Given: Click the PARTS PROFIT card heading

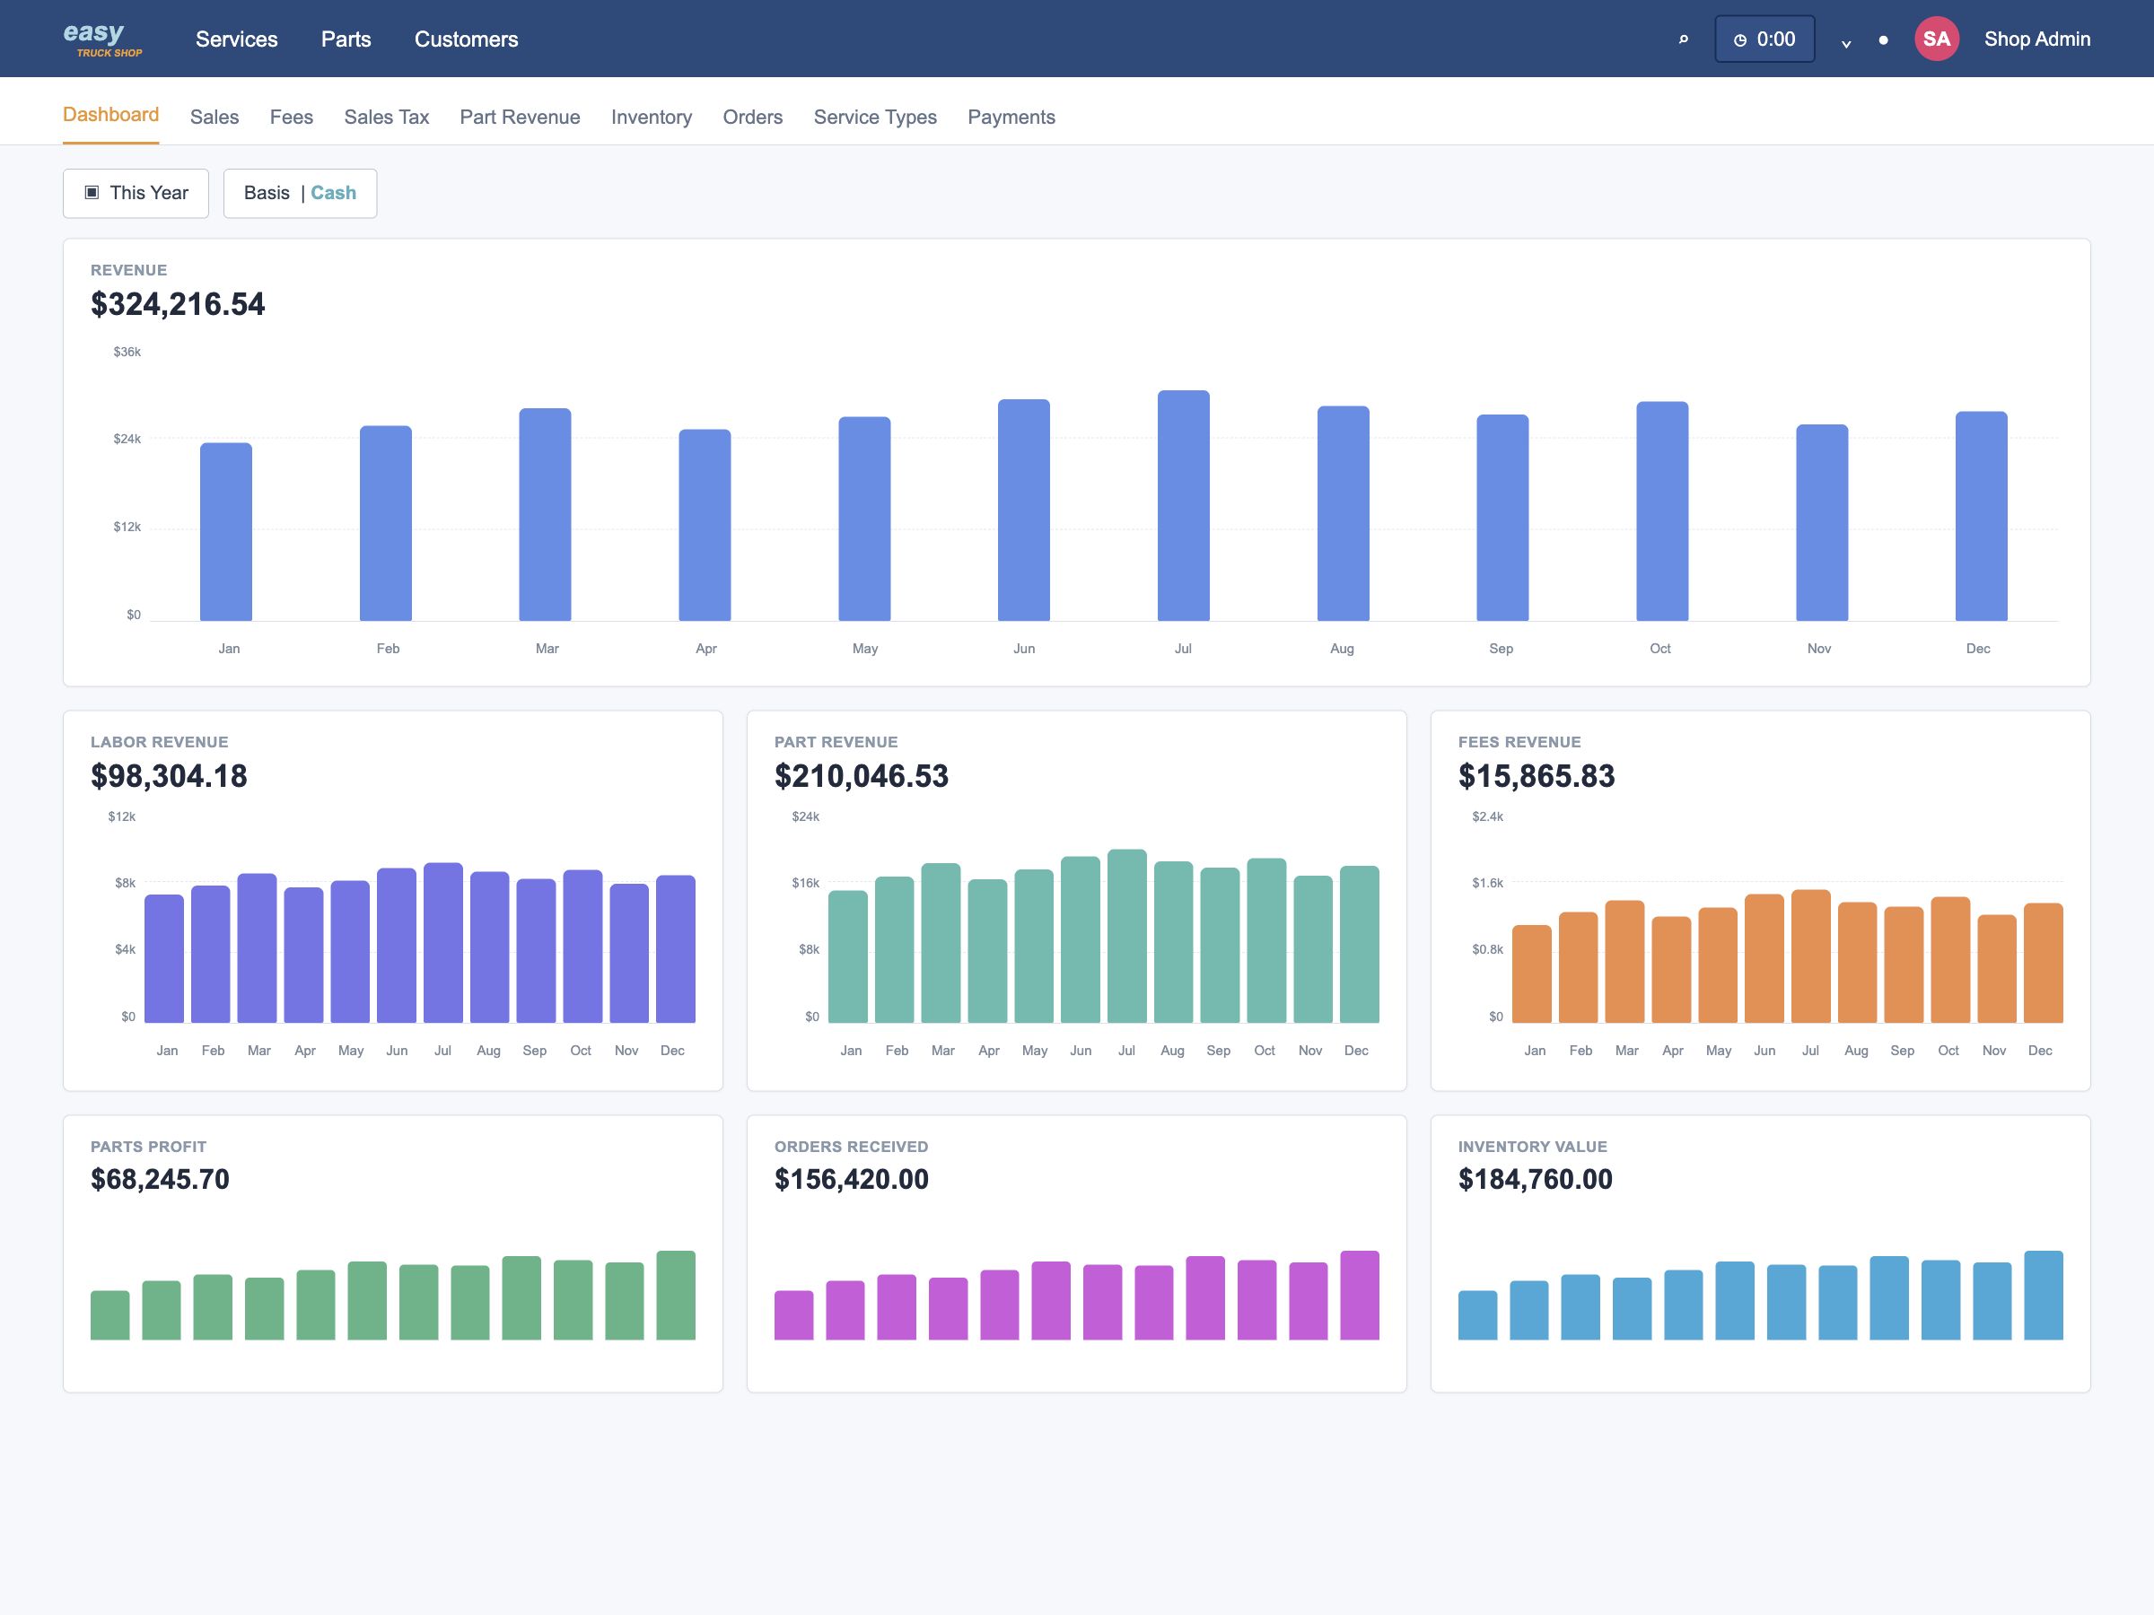Looking at the screenshot, I should [x=148, y=1147].
